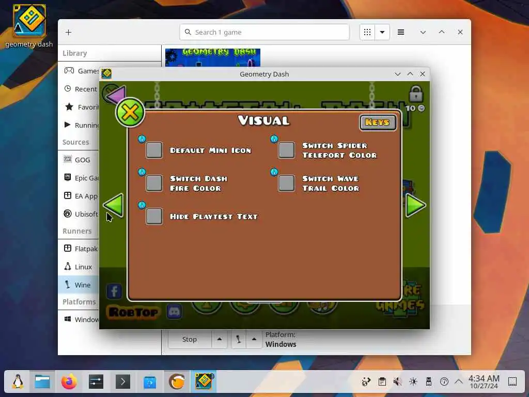Screen dimensions: 529x397
Task: Click the show desktop button
Action: point(512,382)
